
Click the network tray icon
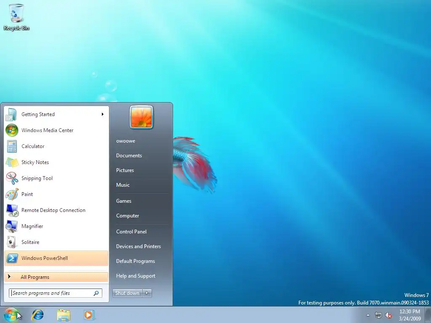(378, 315)
